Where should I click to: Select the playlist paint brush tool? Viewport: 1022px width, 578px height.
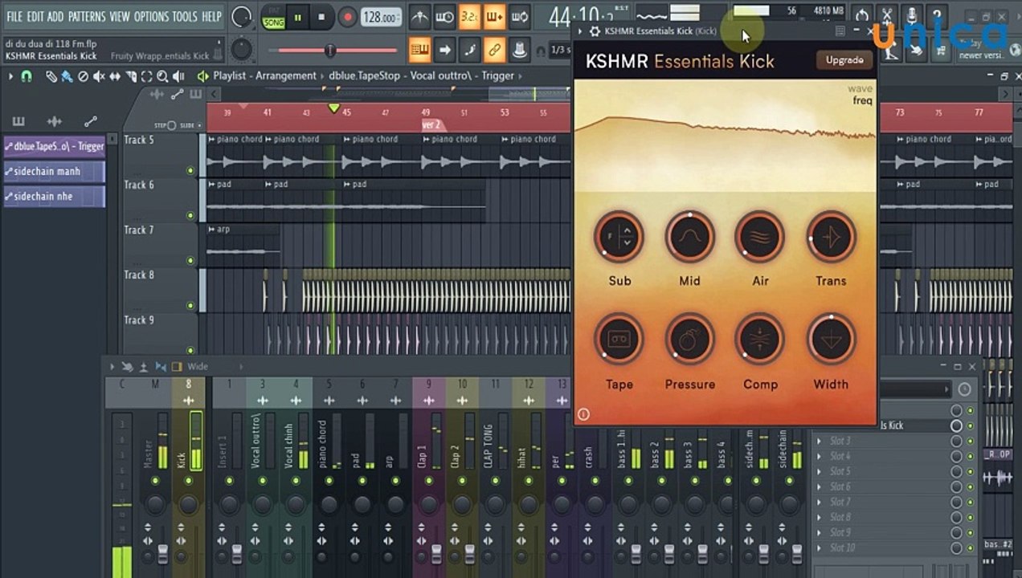click(67, 76)
